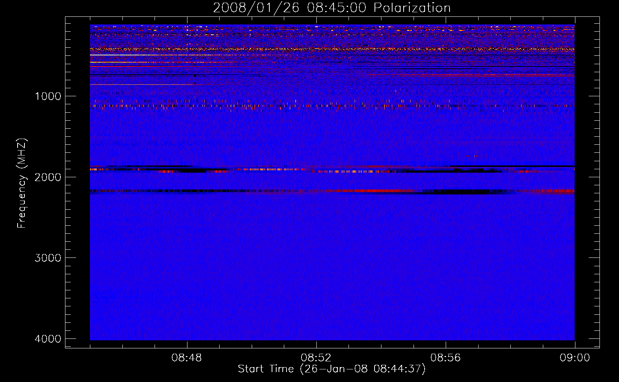Viewport: 619px width, 382px height.
Task: Click the 08:52 time tick label
Action: [x=316, y=358]
